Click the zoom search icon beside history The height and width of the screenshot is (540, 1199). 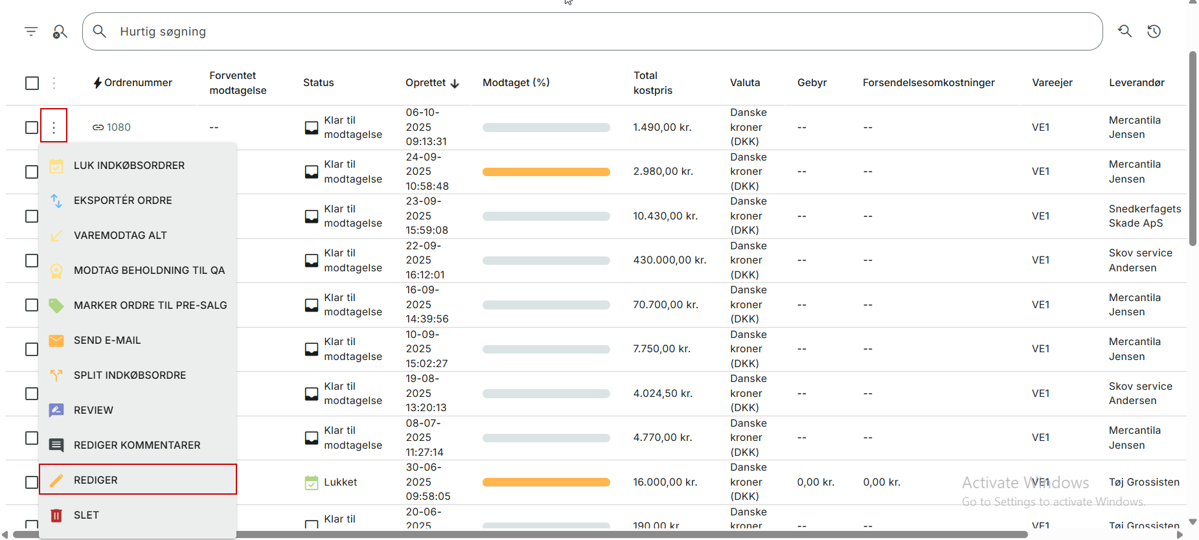pos(1125,31)
